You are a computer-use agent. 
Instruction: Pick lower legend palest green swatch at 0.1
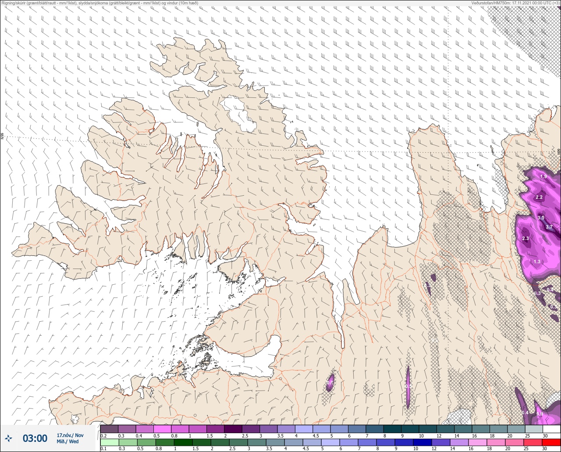tap(109, 442)
